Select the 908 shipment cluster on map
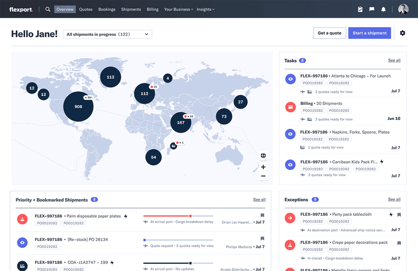This screenshot has width=418, height=271. [78, 106]
